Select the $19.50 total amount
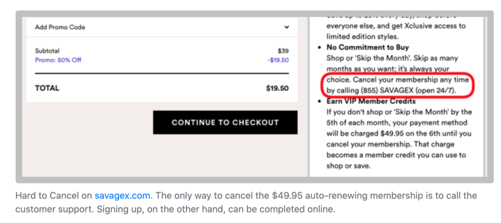 [277, 88]
